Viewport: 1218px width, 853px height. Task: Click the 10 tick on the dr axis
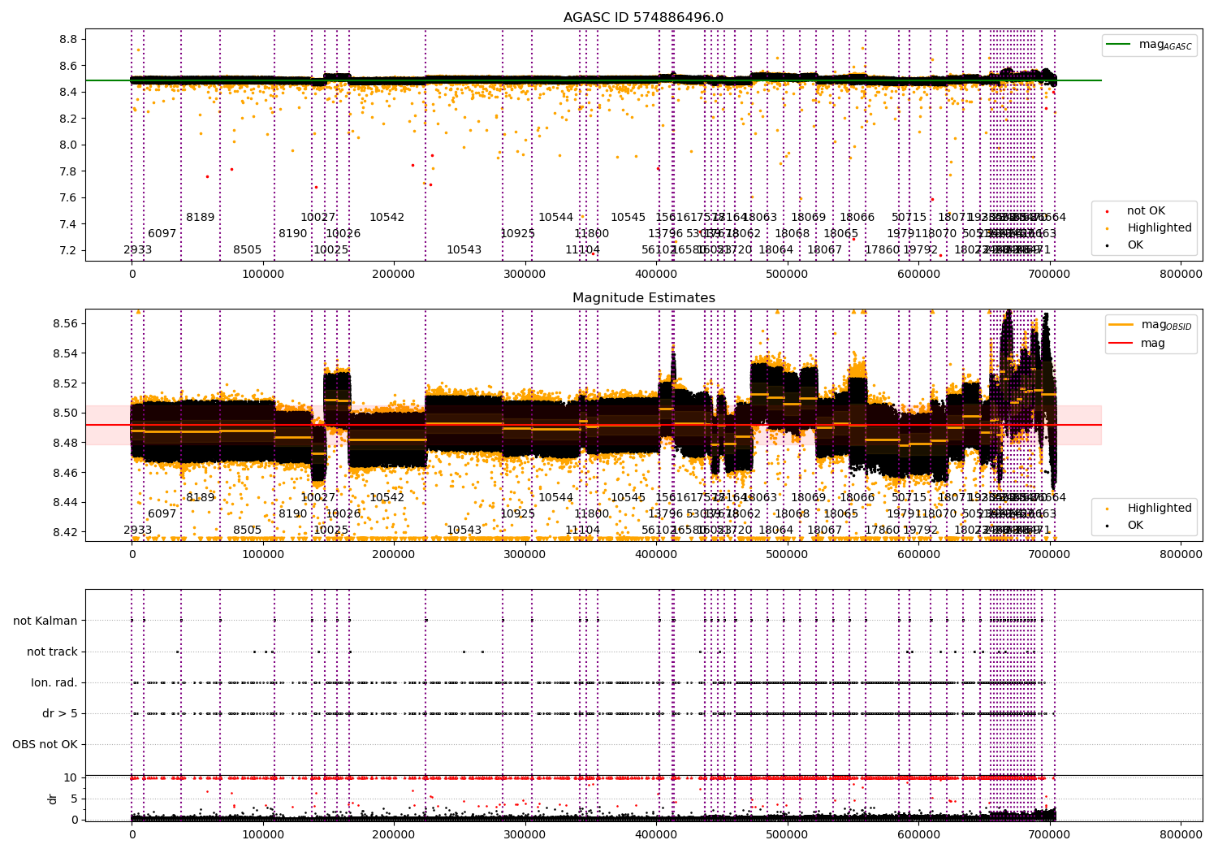click(71, 777)
